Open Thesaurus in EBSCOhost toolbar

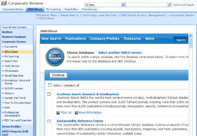(x=132, y=39)
